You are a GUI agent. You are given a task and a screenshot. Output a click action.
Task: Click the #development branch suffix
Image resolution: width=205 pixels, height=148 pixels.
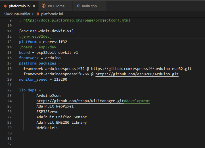pos(137,101)
